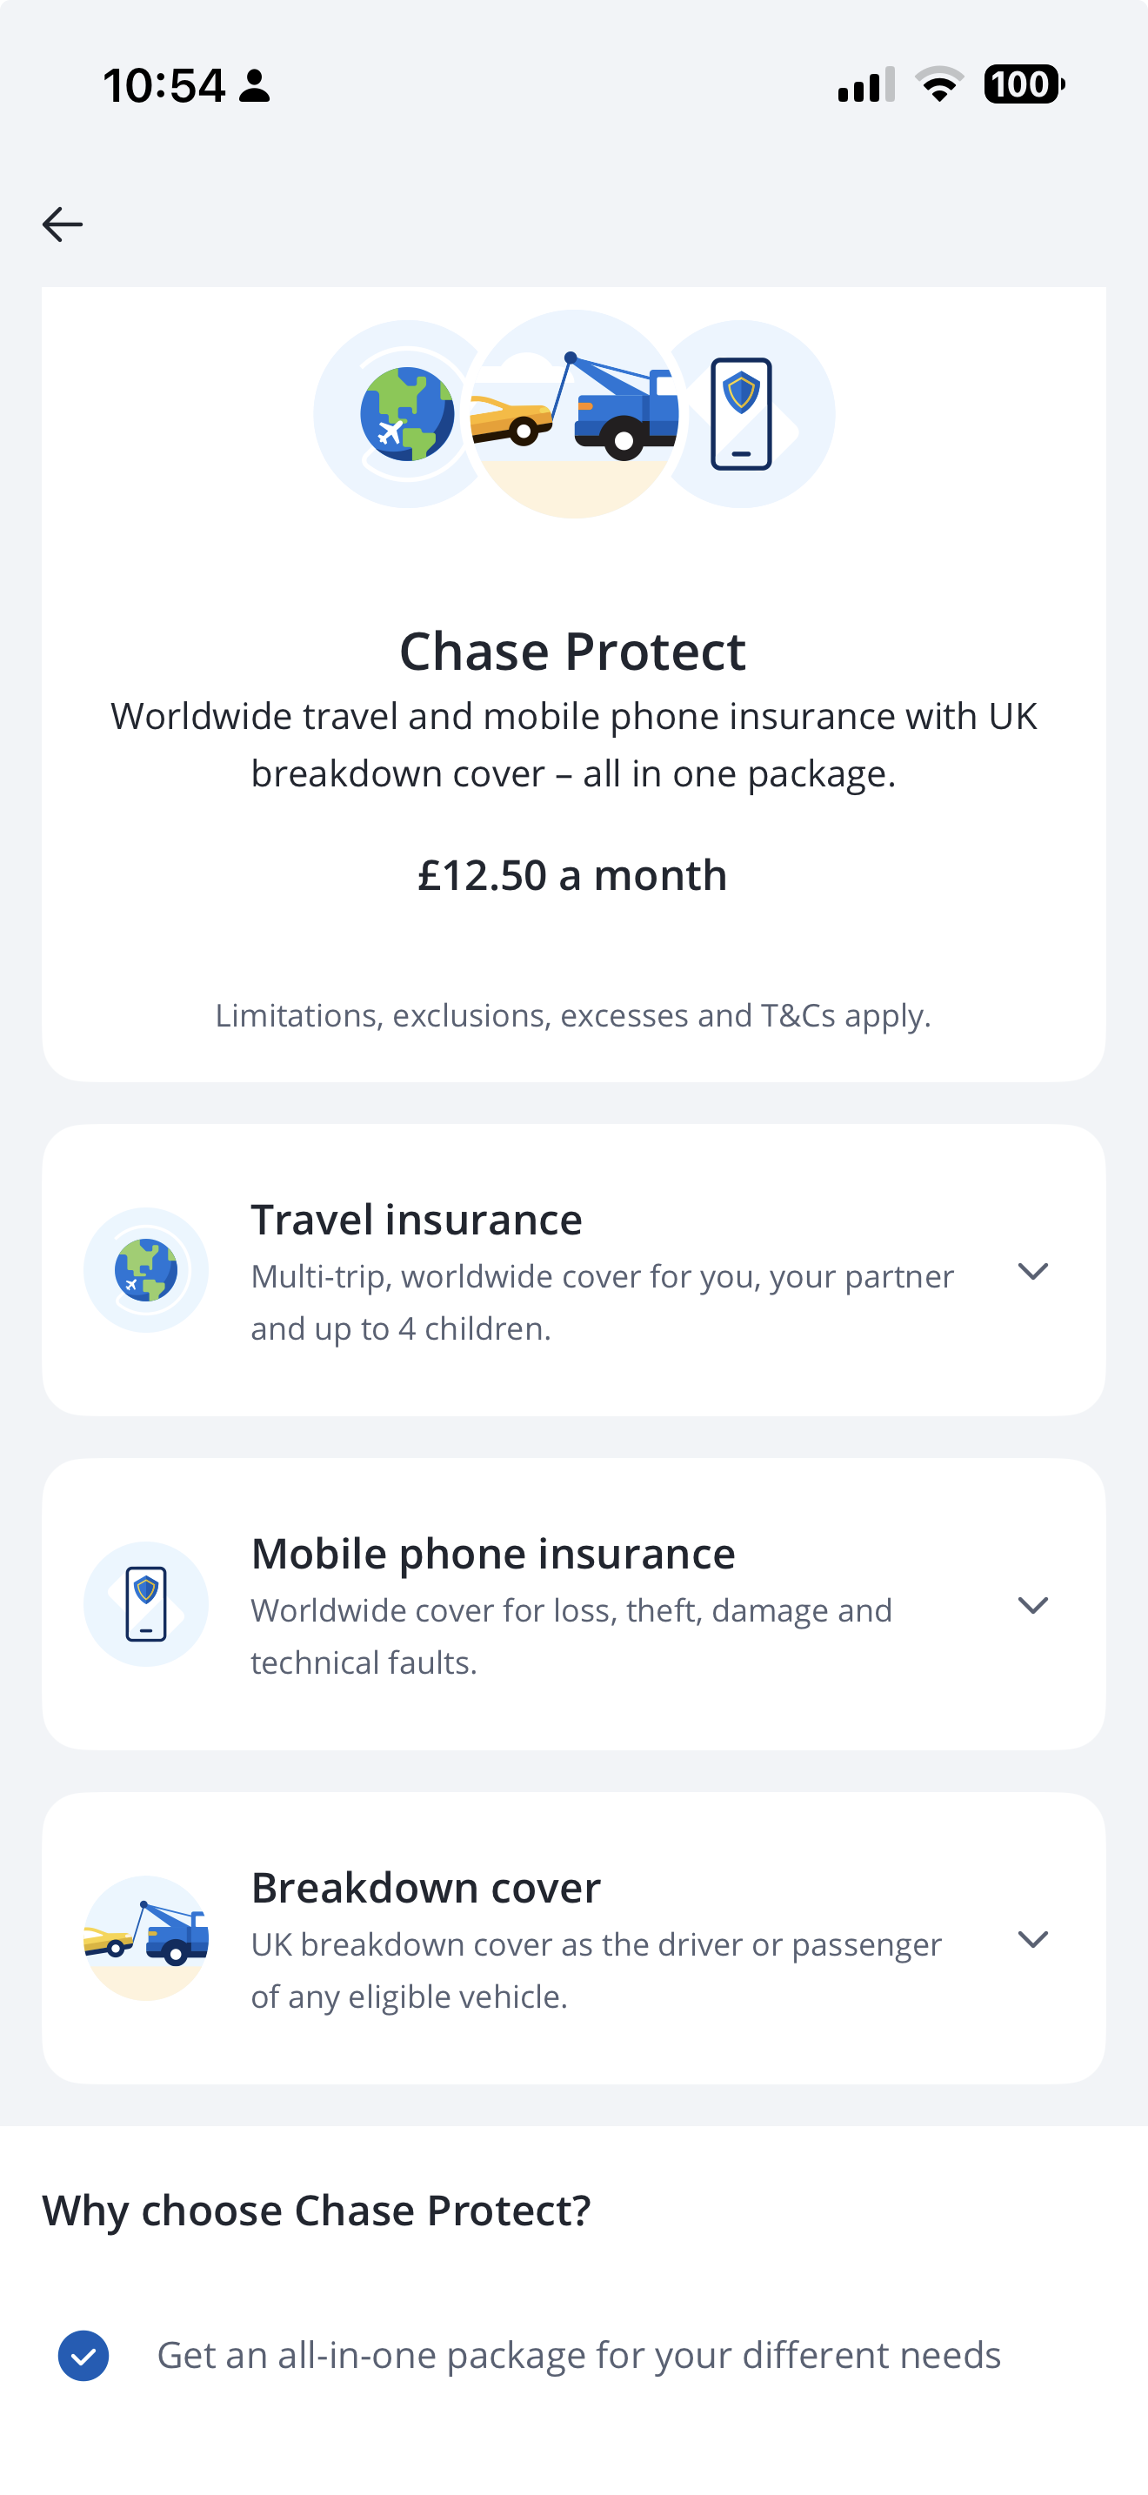
Task: Tap the battery status indicator
Action: click(1023, 84)
